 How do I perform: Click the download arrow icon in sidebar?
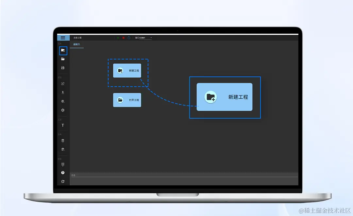(x=63, y=92)
